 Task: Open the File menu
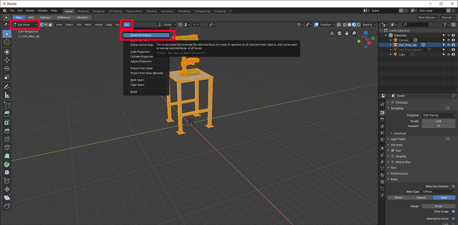point(12,11)
